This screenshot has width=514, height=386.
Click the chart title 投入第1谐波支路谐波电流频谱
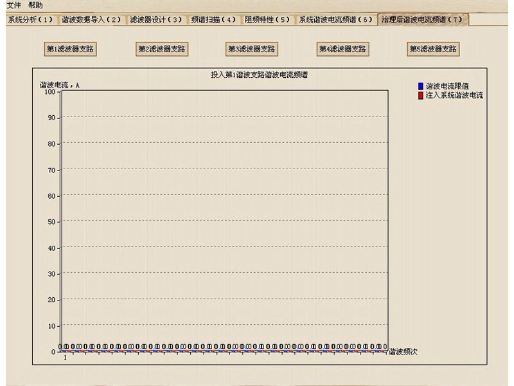(259, 75)
